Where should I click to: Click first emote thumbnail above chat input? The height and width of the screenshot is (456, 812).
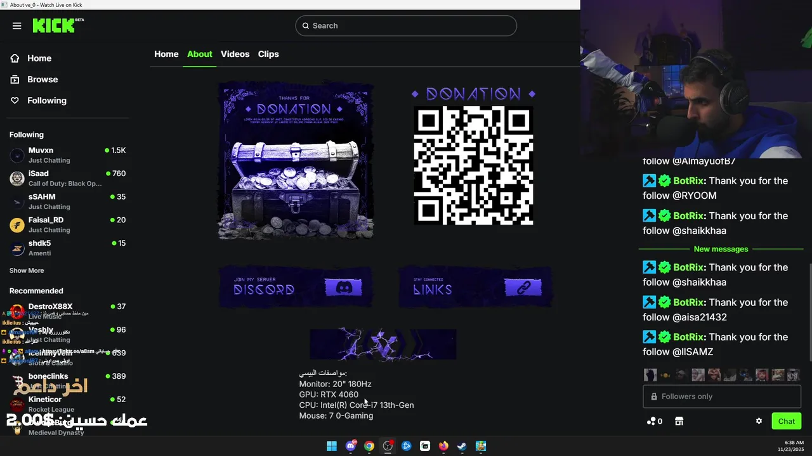tap(650, 375)
